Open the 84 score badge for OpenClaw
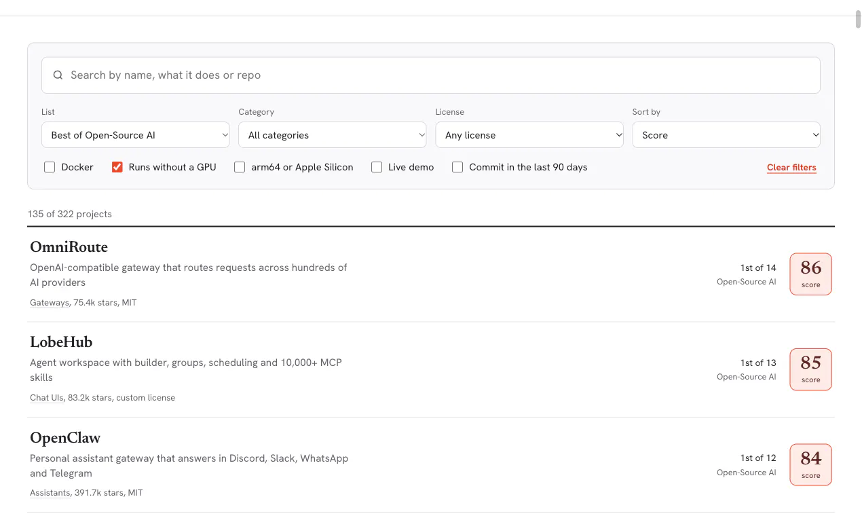The height and width of the screenshot is (516, 862). pos(810,465)
